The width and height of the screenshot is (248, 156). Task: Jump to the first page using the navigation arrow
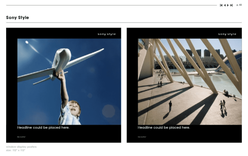pos(221,5)
